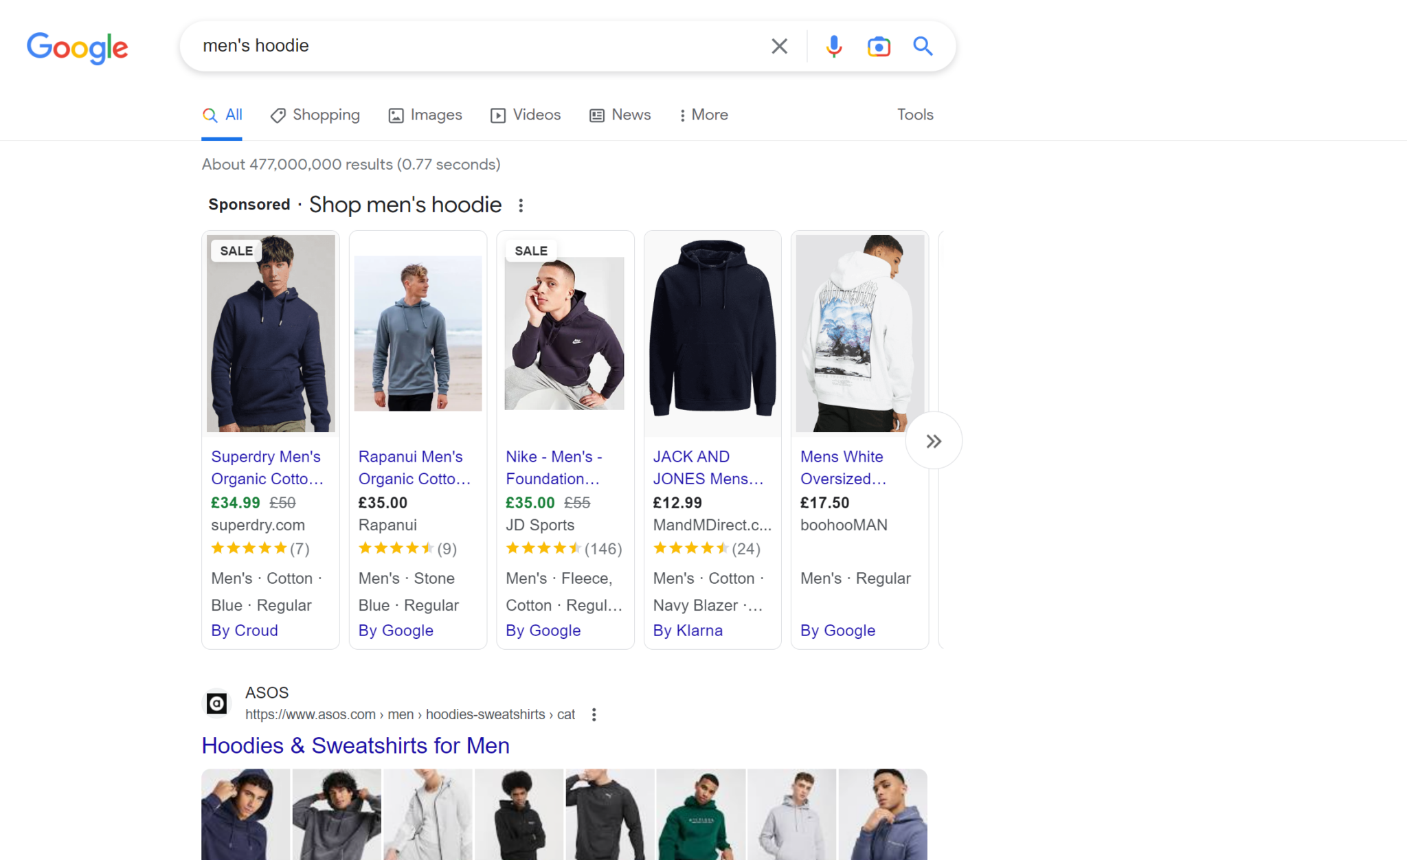1407x860 pixels.
Task: Open the Hoodies & Sweatshirts for Men link
Action: [x=355, y=745]
